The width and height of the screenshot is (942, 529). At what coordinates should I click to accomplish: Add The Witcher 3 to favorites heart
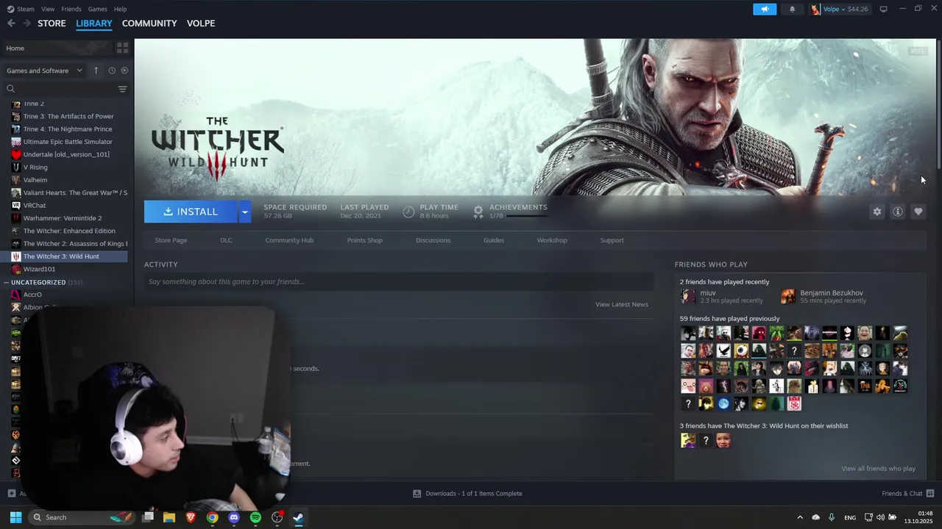(918, 212)
